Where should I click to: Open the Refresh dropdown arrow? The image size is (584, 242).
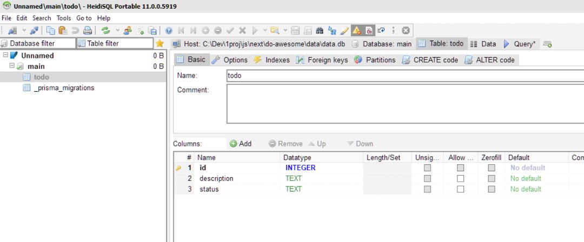pos(118,30)
